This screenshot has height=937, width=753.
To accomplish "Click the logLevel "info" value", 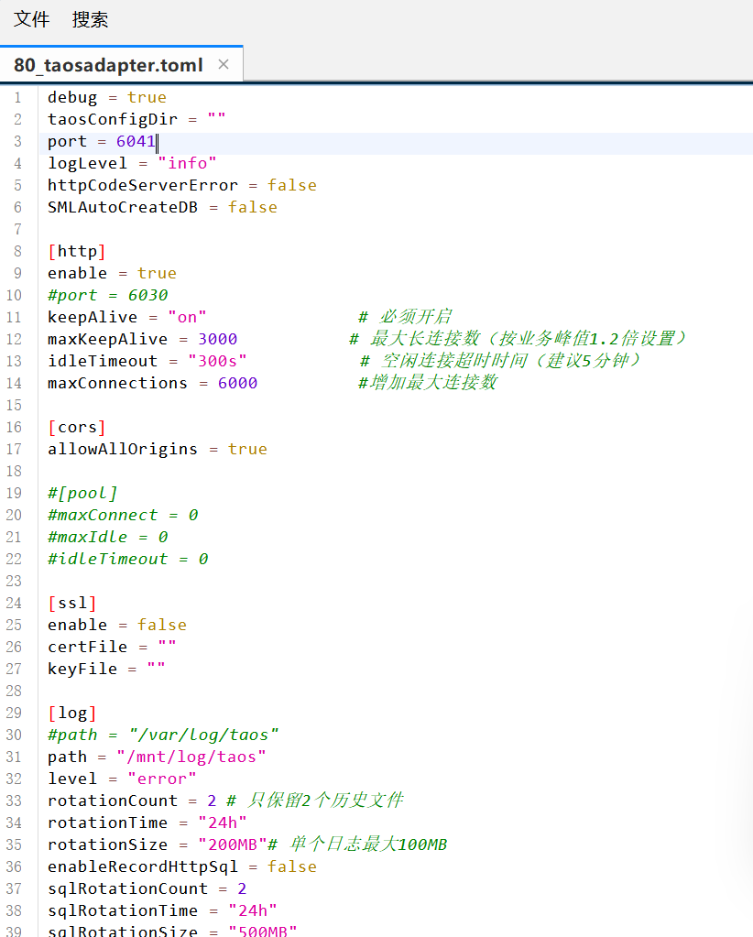I will (187, 163).
